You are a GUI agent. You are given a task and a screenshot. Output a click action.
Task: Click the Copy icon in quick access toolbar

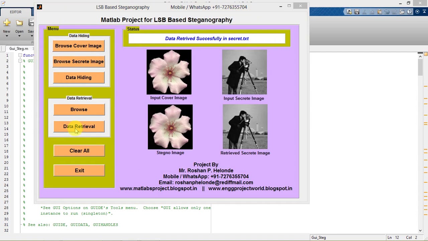(x=372, y=12)
